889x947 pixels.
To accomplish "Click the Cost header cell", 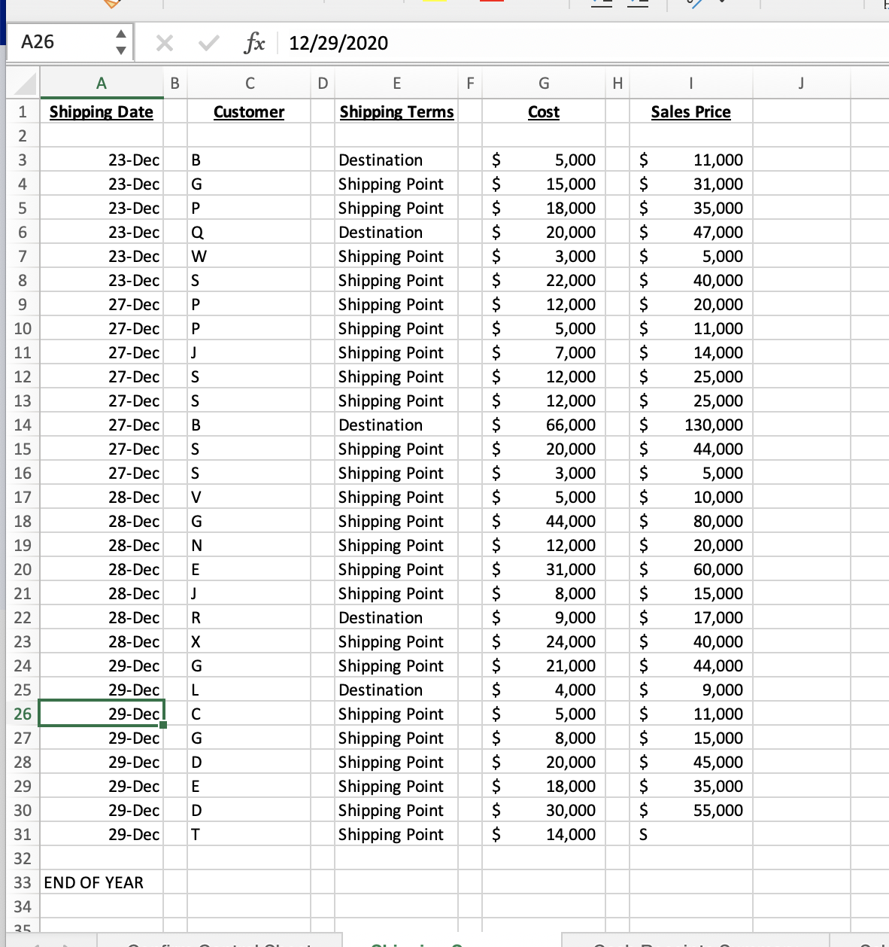I will [x=544, y=111].
